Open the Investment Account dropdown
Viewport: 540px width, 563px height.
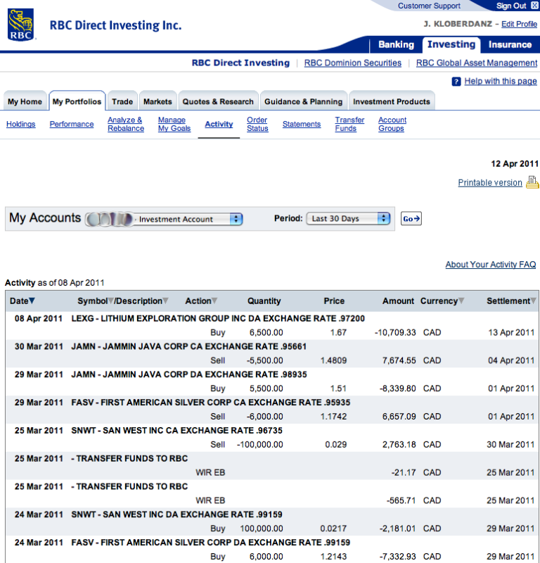pos(165,219)
